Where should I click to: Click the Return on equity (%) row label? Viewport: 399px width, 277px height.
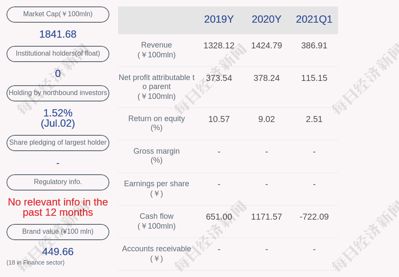pos(156,123)
